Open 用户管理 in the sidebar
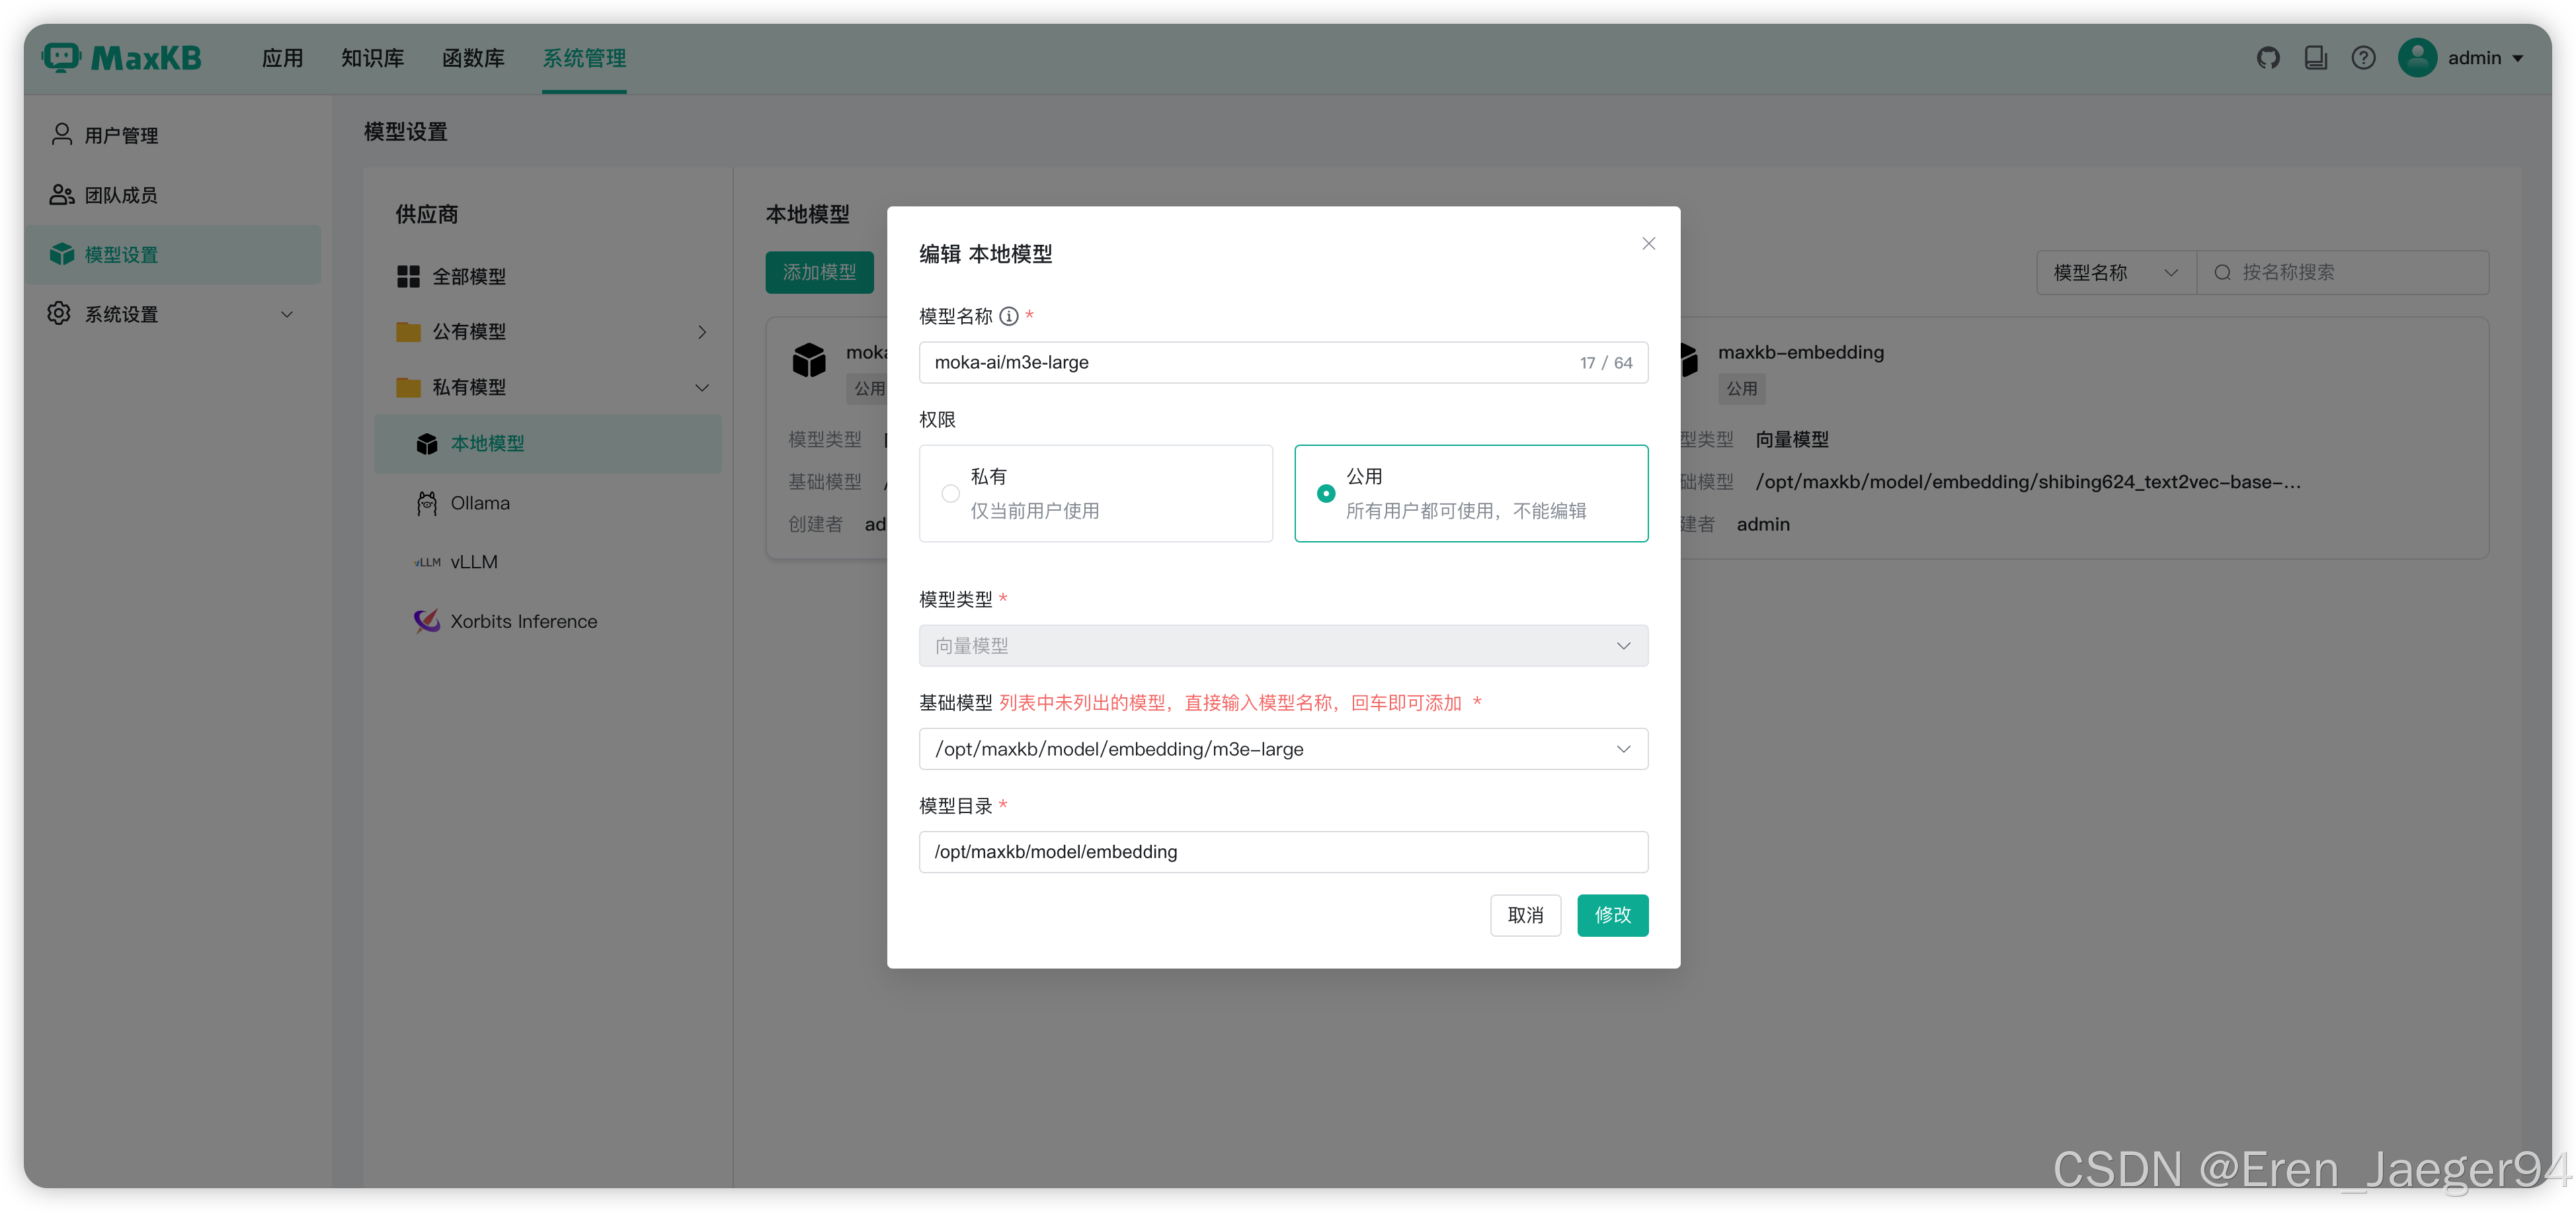Image resolution: width=2576 pixels, height=1212 pixels. point(172,135)
